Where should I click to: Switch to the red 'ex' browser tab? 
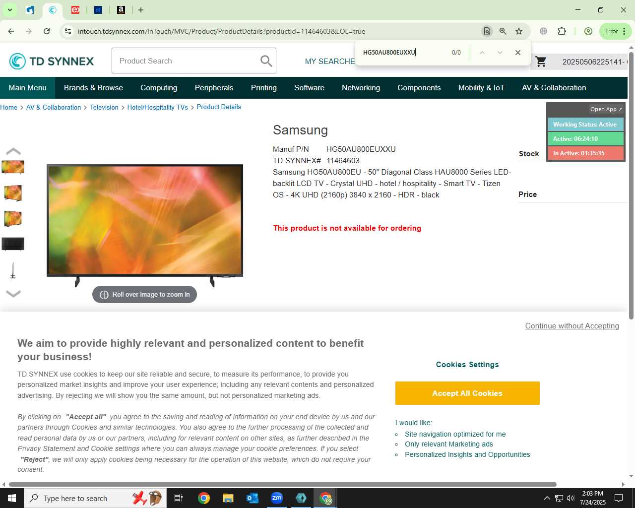[75, 10]
